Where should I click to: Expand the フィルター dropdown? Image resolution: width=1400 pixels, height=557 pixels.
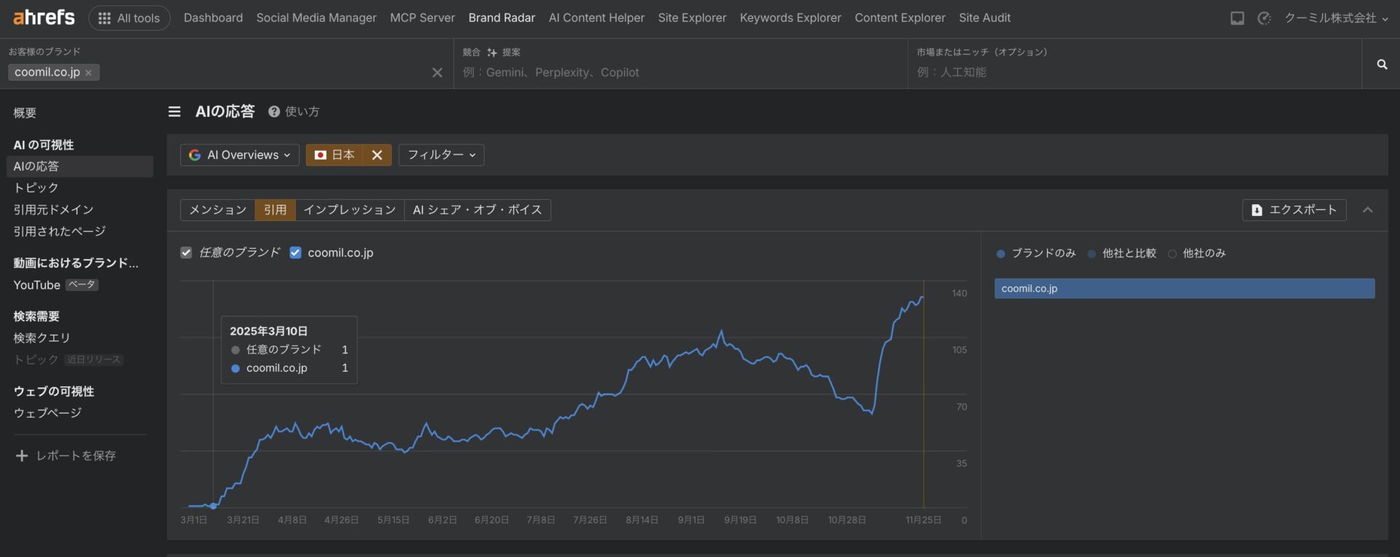(440, 155)
